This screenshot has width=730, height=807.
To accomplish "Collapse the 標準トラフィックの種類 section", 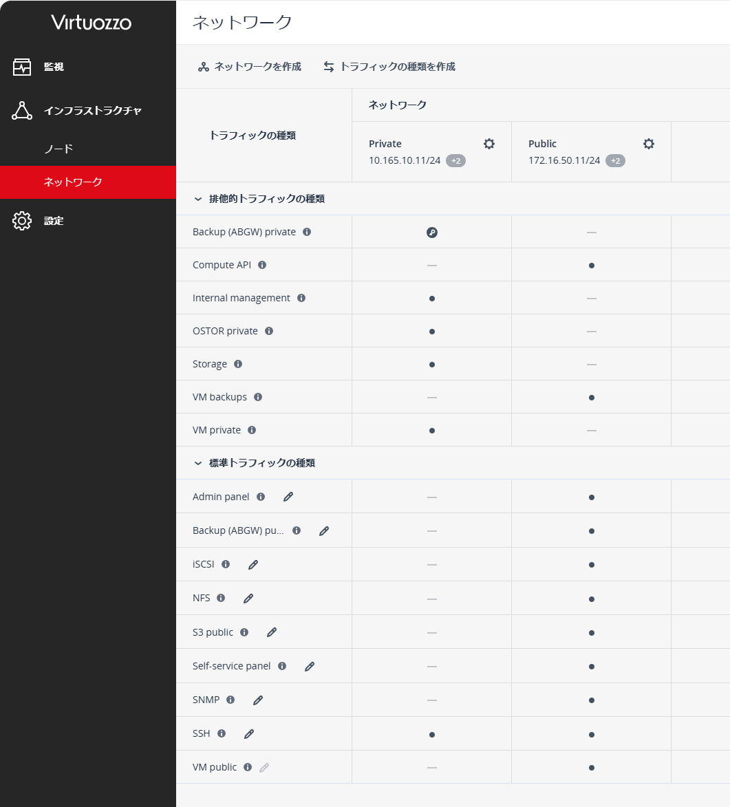I will click(197, 463).
